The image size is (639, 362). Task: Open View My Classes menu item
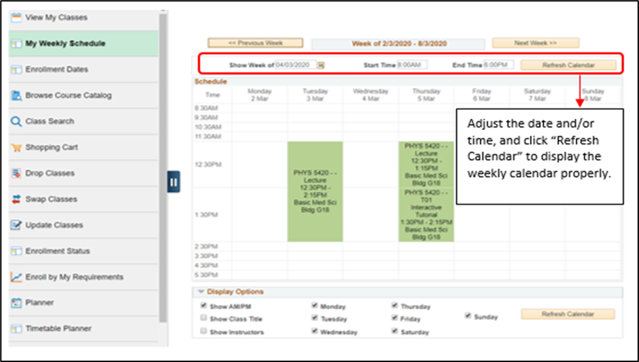click(83, 18)
